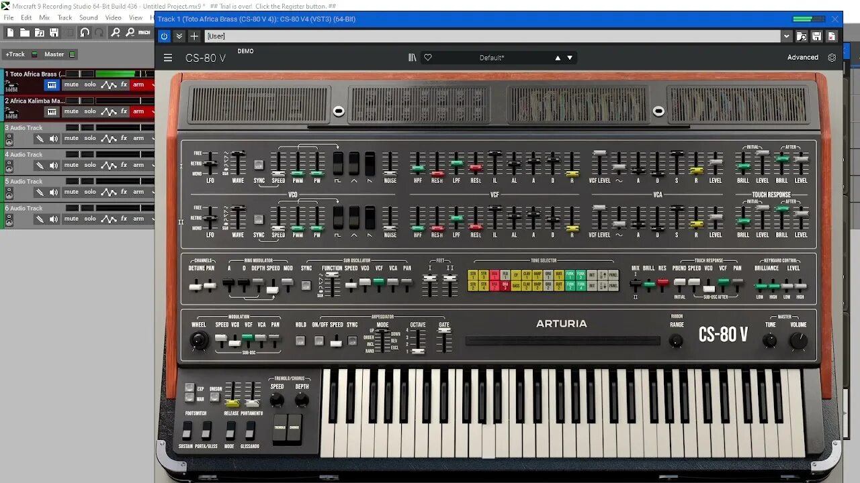Viewport: 860px width, 483px height.
Task: Toggle the plugin power bypass button
Action: [x=165, y=36]
